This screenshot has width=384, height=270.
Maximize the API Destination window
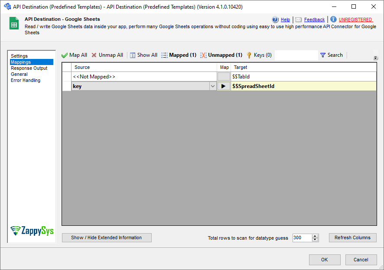point(354,7)
